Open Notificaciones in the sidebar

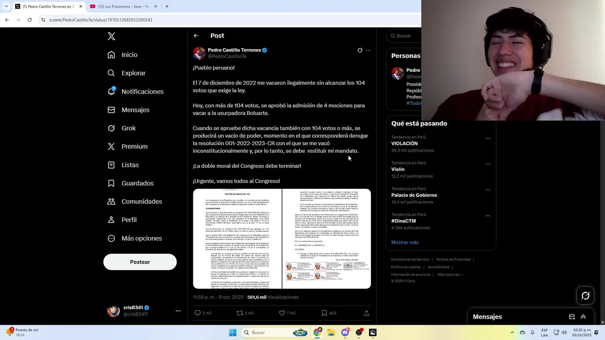pos(135,92)
